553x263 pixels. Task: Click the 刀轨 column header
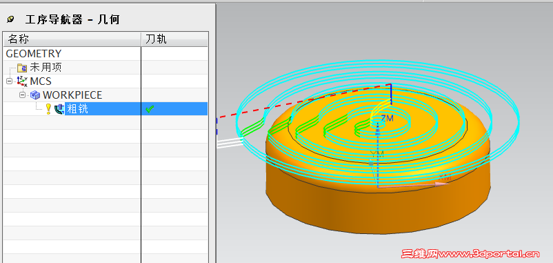pos(174,39)
